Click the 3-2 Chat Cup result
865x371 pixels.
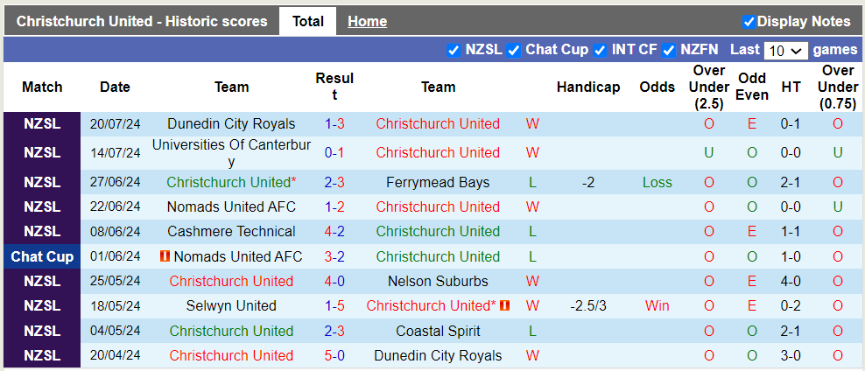(x=334, y=256)
